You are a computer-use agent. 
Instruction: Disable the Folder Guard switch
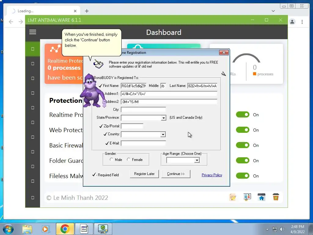[x=242, y=160]
